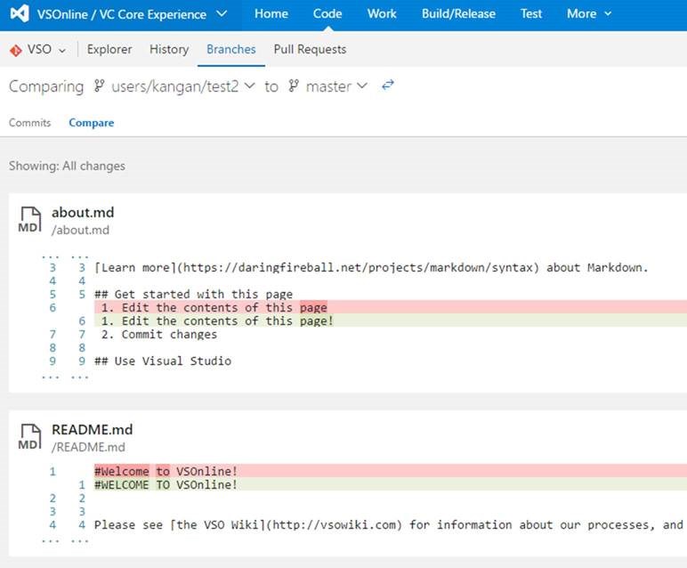Open the VSO repository selector dropdown
687x568 pixels.
[x=62, y=51]
